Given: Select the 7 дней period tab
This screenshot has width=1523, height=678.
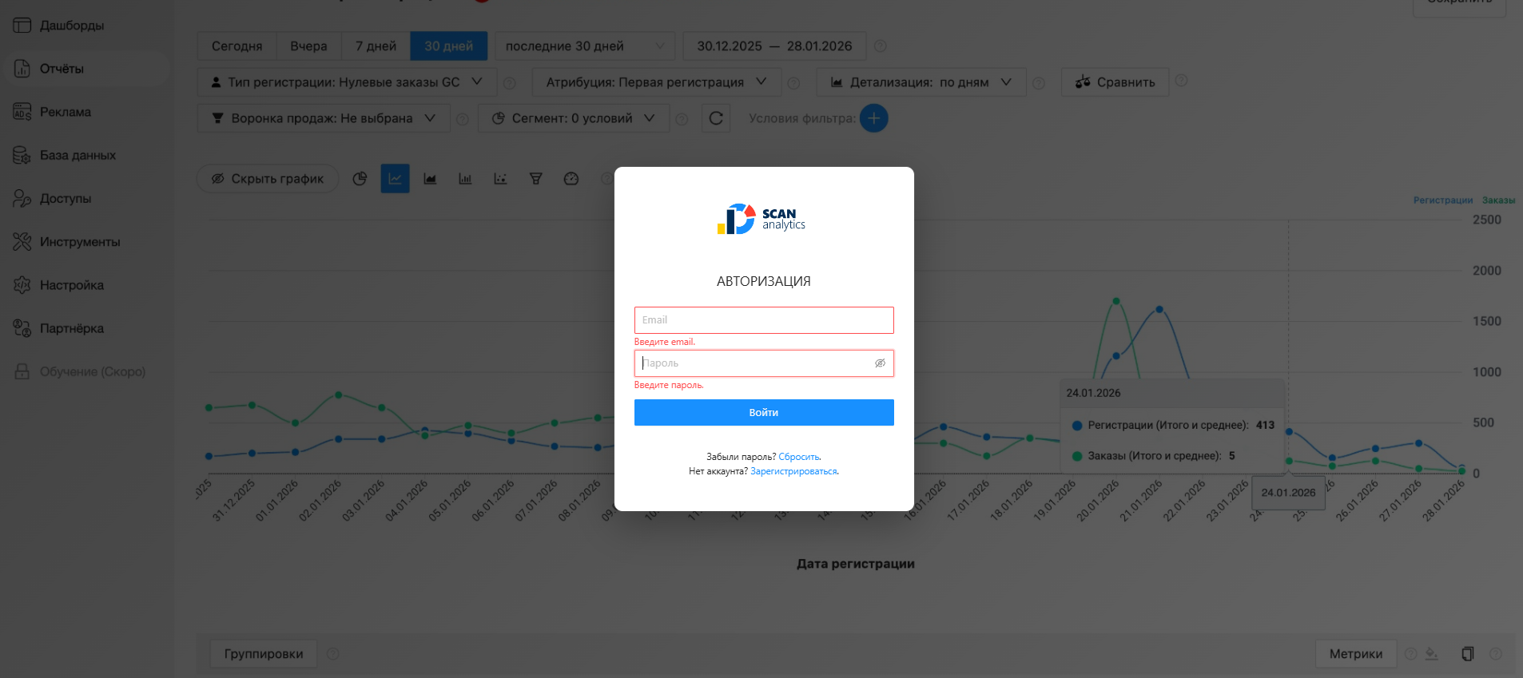Looking at the screenshot, I should tap(376, 46).
